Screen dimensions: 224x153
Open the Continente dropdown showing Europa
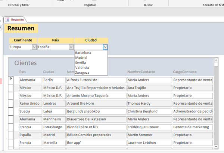[34, 47]
